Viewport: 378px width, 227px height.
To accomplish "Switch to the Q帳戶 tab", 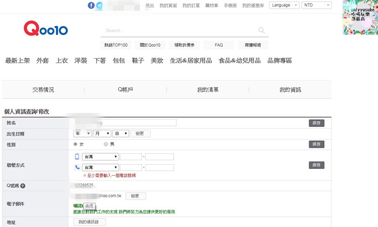I will coord(125,90).
